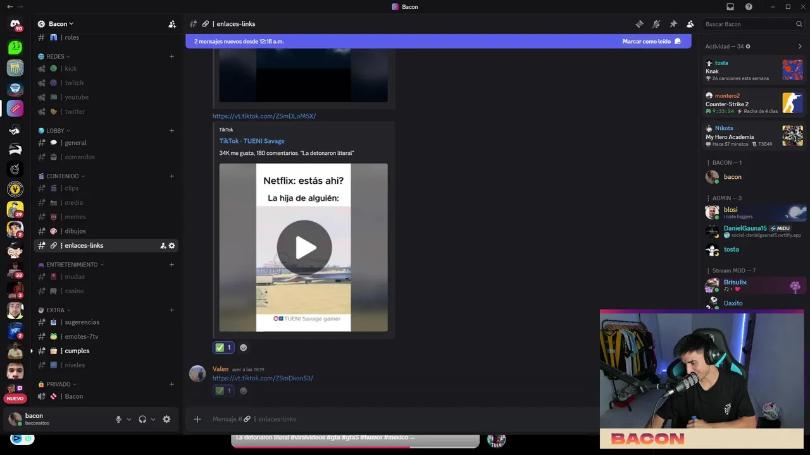Open tiktok link ZSmDkon53
The image size is (810, 455).
pos(263,378)
